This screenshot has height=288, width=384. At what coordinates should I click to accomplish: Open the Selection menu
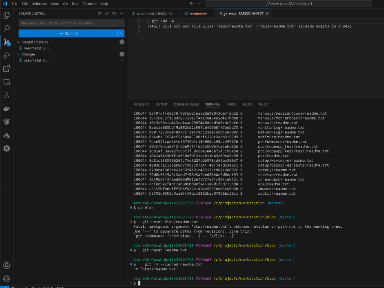click(x=39, y=4)
